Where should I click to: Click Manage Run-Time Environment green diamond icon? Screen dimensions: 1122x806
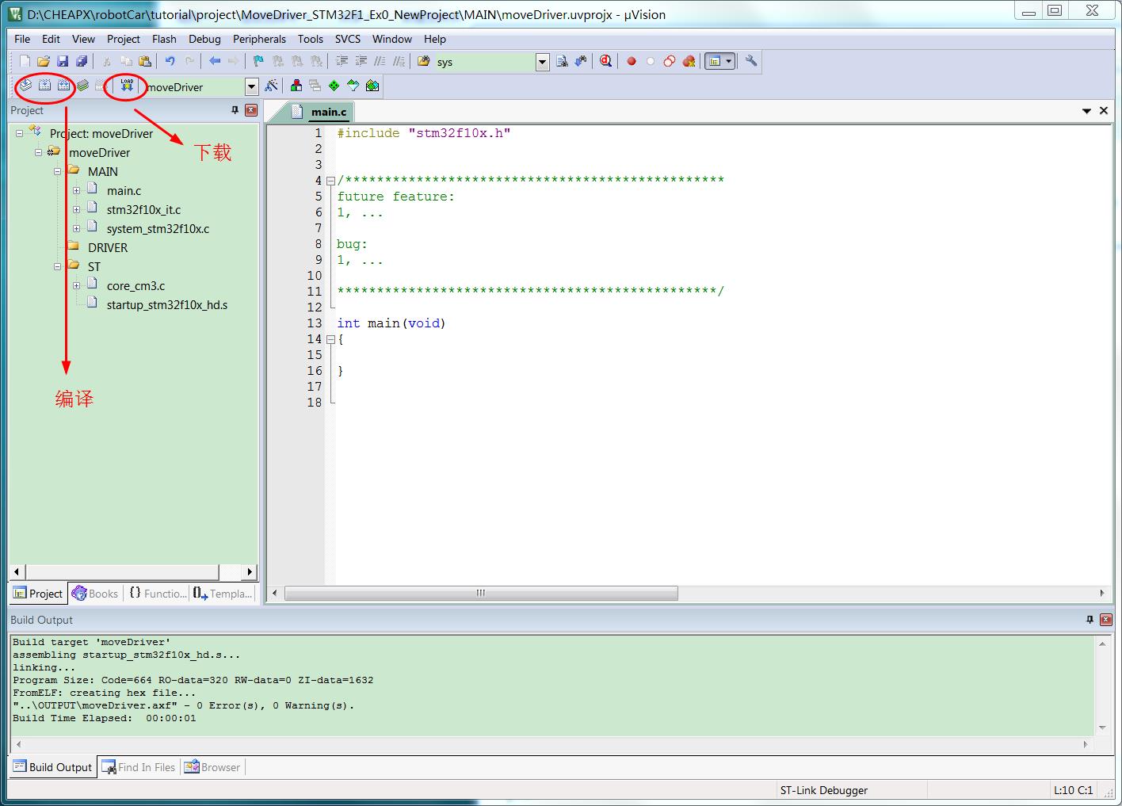(334, 86)
